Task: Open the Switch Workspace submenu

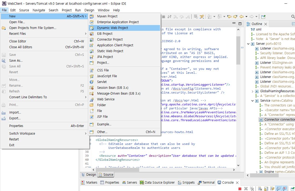Action: point(44,133)
